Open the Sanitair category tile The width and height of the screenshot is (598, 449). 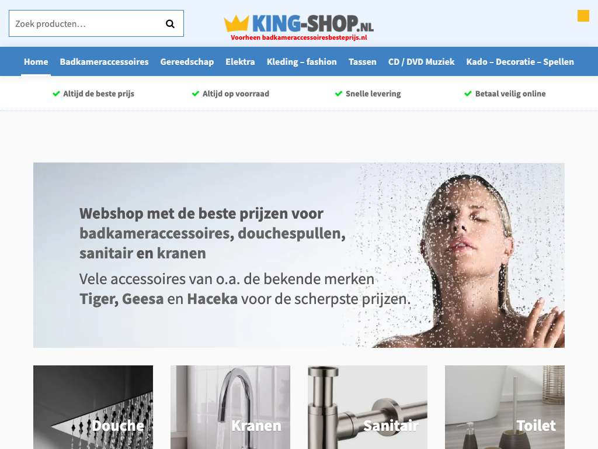(x=368, y=407)
